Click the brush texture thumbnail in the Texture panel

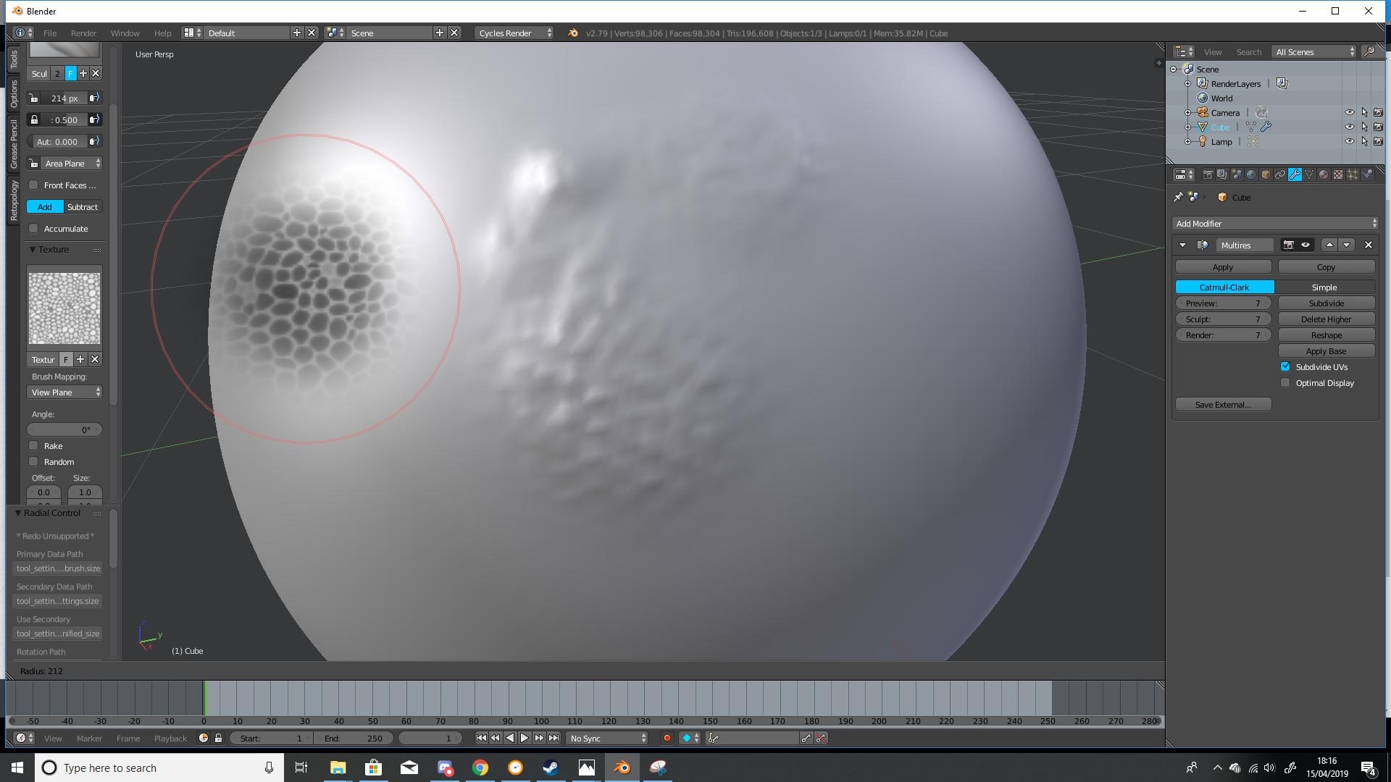point(64,307)
